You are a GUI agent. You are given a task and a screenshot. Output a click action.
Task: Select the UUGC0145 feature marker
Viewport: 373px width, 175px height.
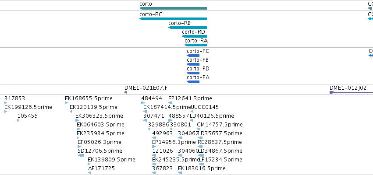192,112
